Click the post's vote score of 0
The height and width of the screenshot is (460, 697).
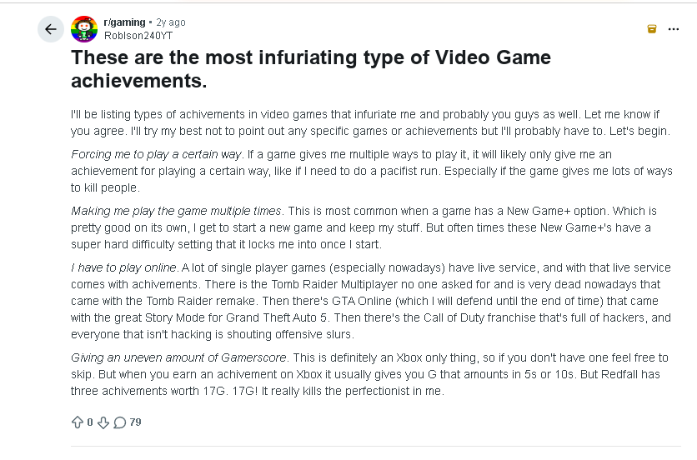(90, 422)
